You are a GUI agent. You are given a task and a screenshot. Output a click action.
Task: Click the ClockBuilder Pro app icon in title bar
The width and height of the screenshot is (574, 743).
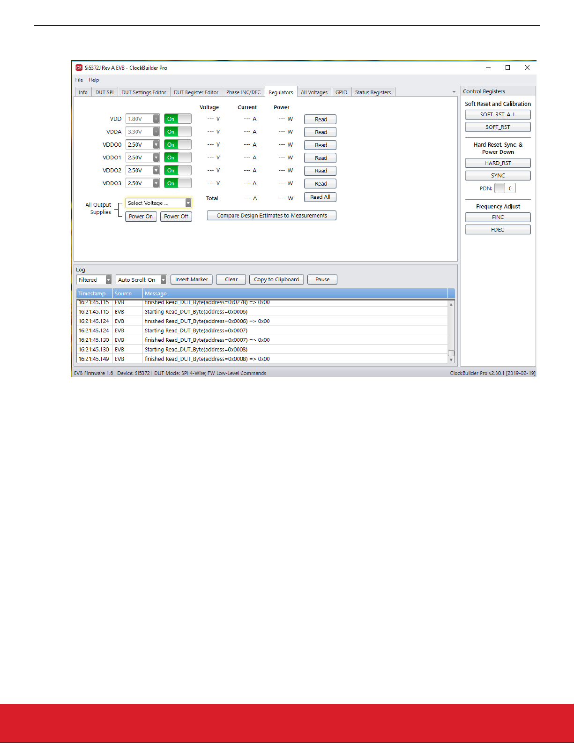point(79,68)
